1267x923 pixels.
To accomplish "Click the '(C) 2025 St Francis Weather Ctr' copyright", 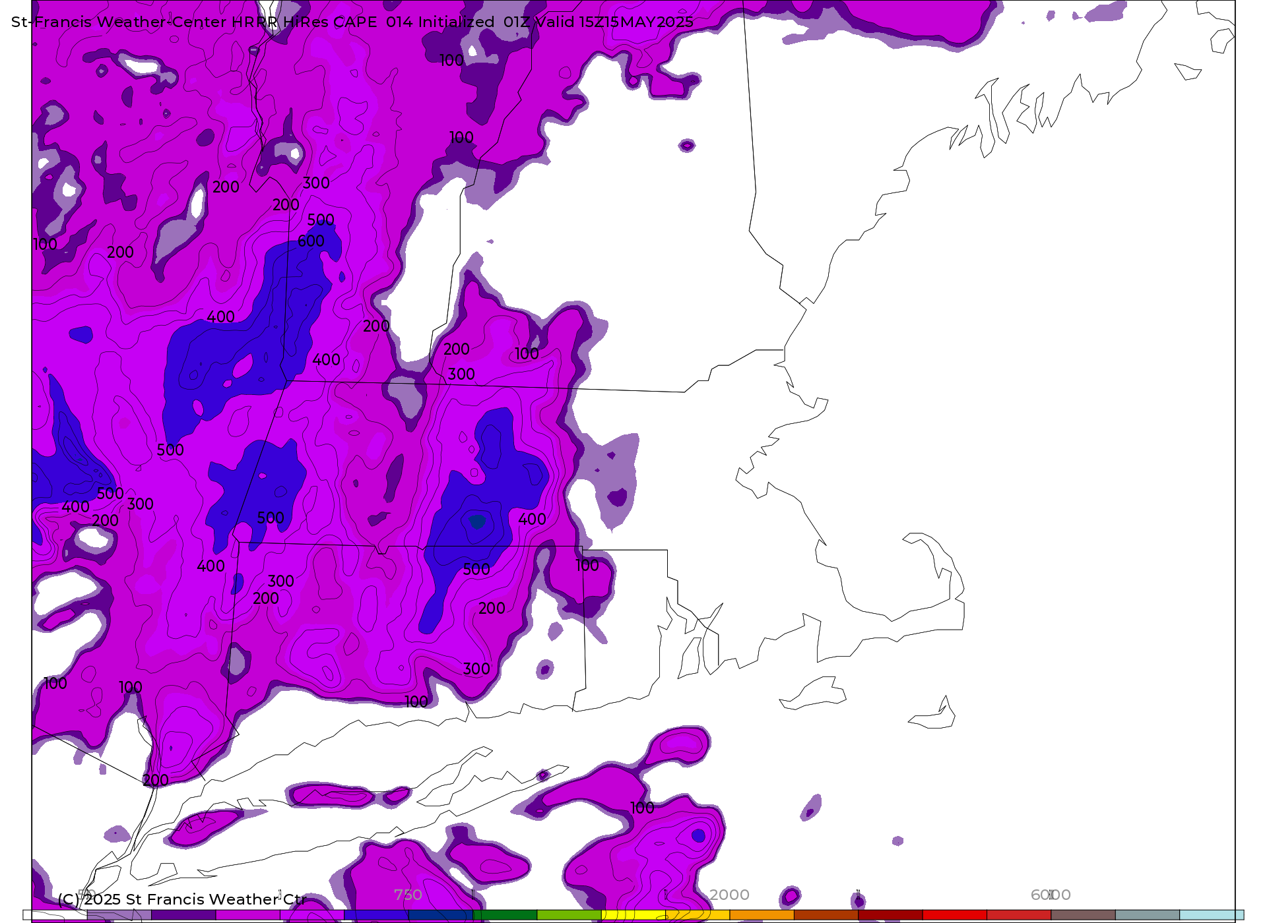I will (181, 899).
